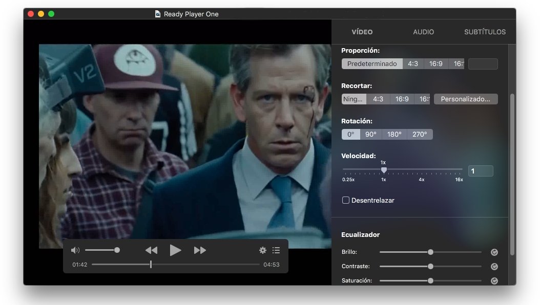540x305 pixels.
Task: Rotate video by 90°
Action: point(371,135)
